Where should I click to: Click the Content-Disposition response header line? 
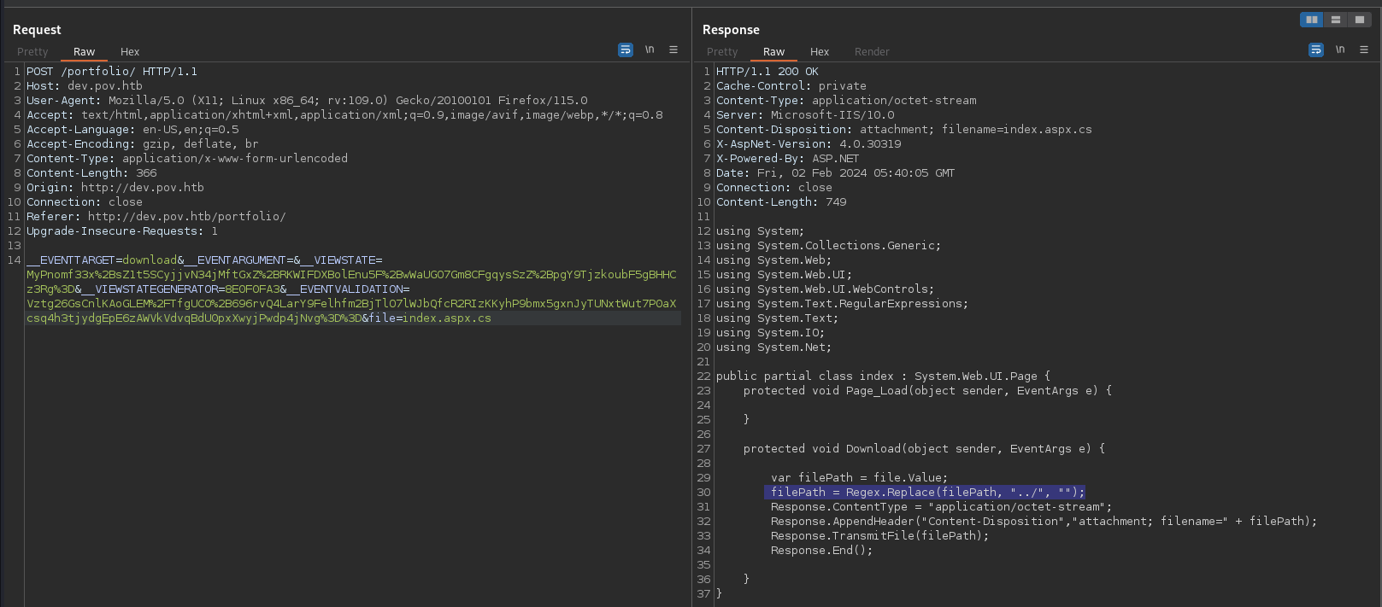(904, 130)
